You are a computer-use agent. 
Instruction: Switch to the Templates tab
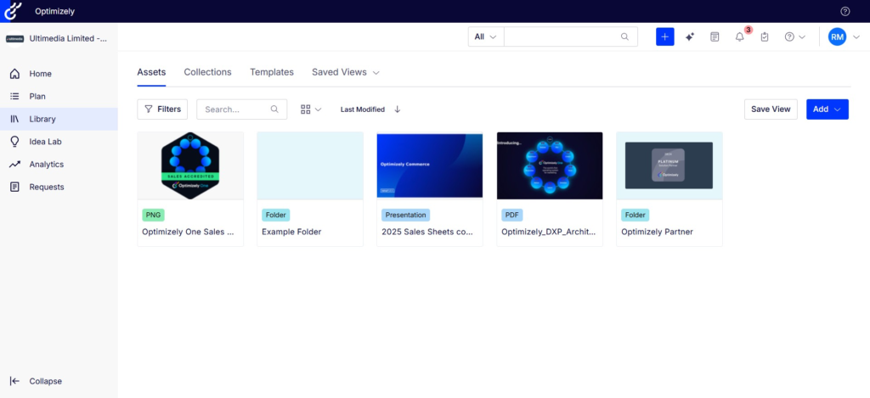[272, 72]
